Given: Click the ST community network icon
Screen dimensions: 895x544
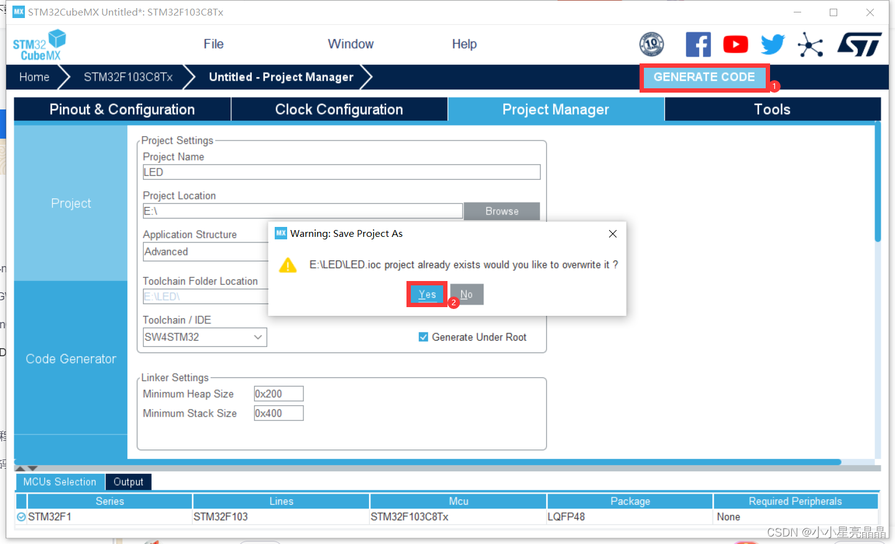Looking at the screenshot, I should click(810, 45).
